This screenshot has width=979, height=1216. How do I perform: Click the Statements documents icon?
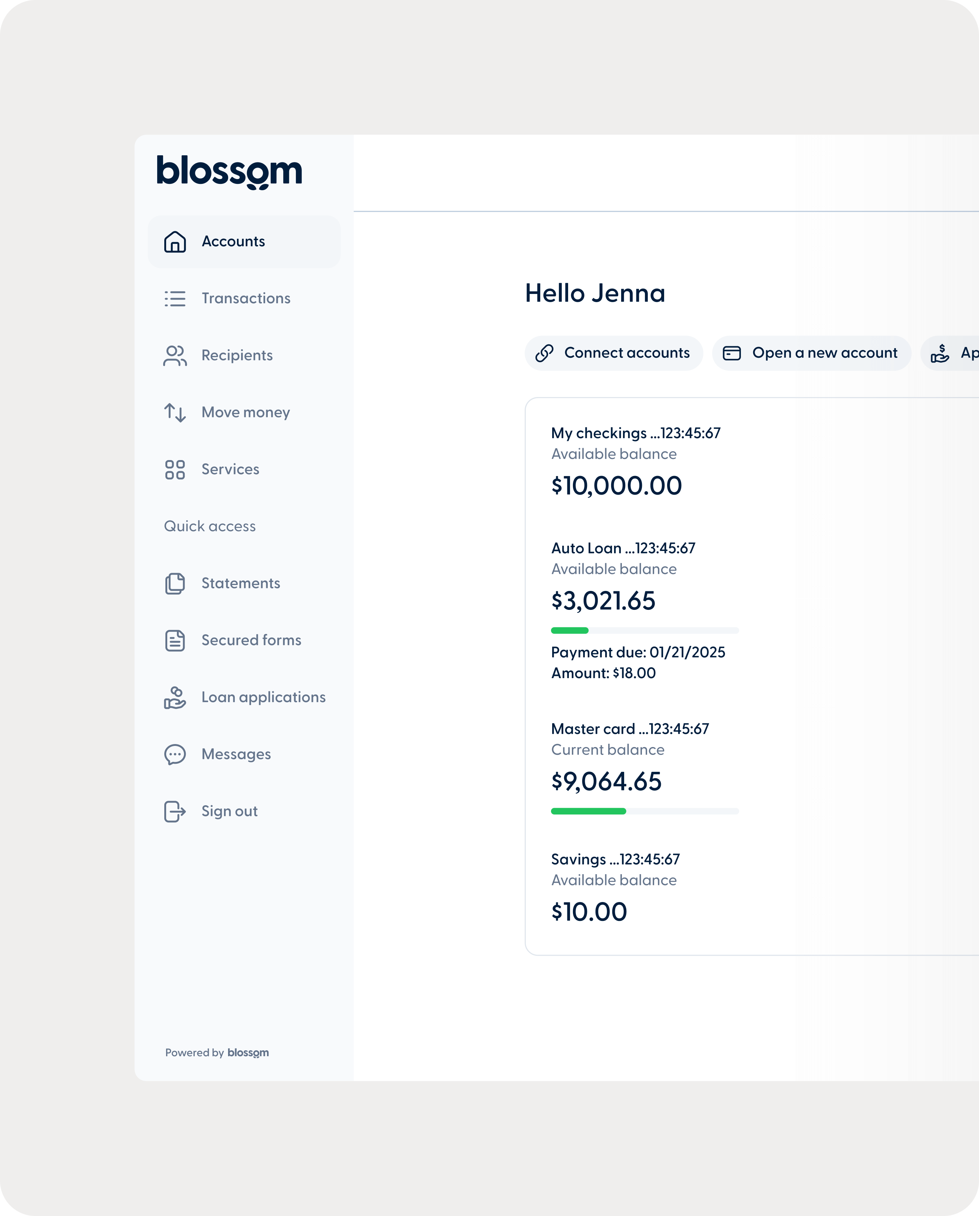tap(175, 584)
